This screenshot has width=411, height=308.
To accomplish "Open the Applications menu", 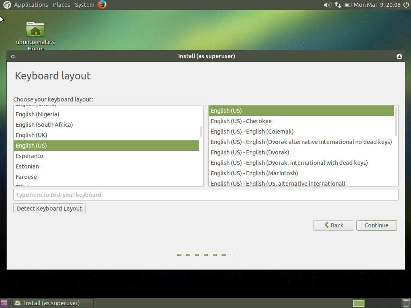I will [x=31, y=5].
